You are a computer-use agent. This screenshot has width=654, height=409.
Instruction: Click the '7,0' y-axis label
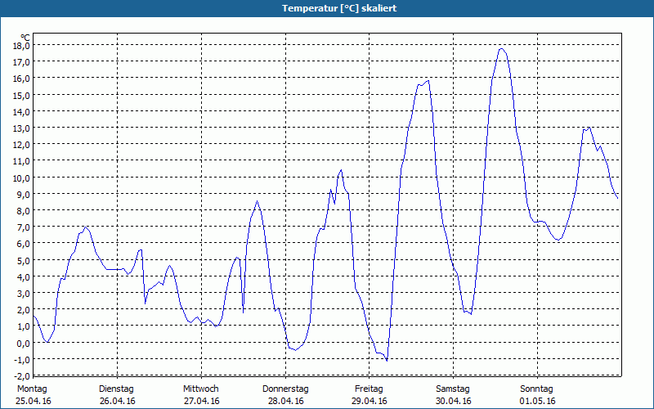point(24,227)
